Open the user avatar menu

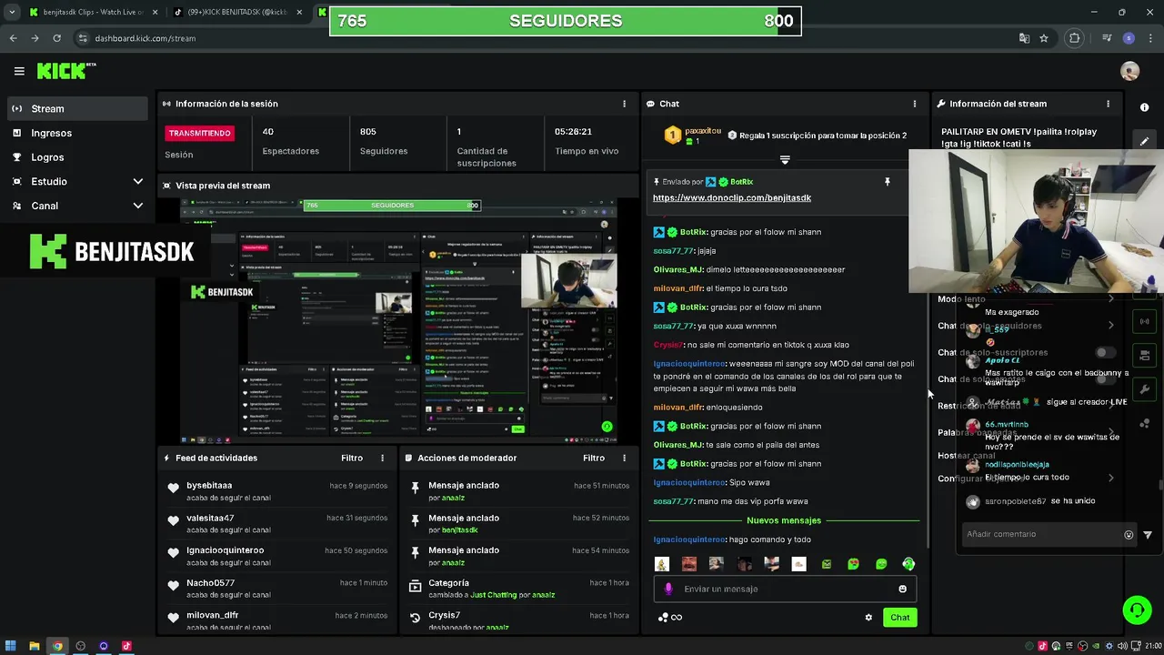pyautogui.click(x=1129, y=71)
